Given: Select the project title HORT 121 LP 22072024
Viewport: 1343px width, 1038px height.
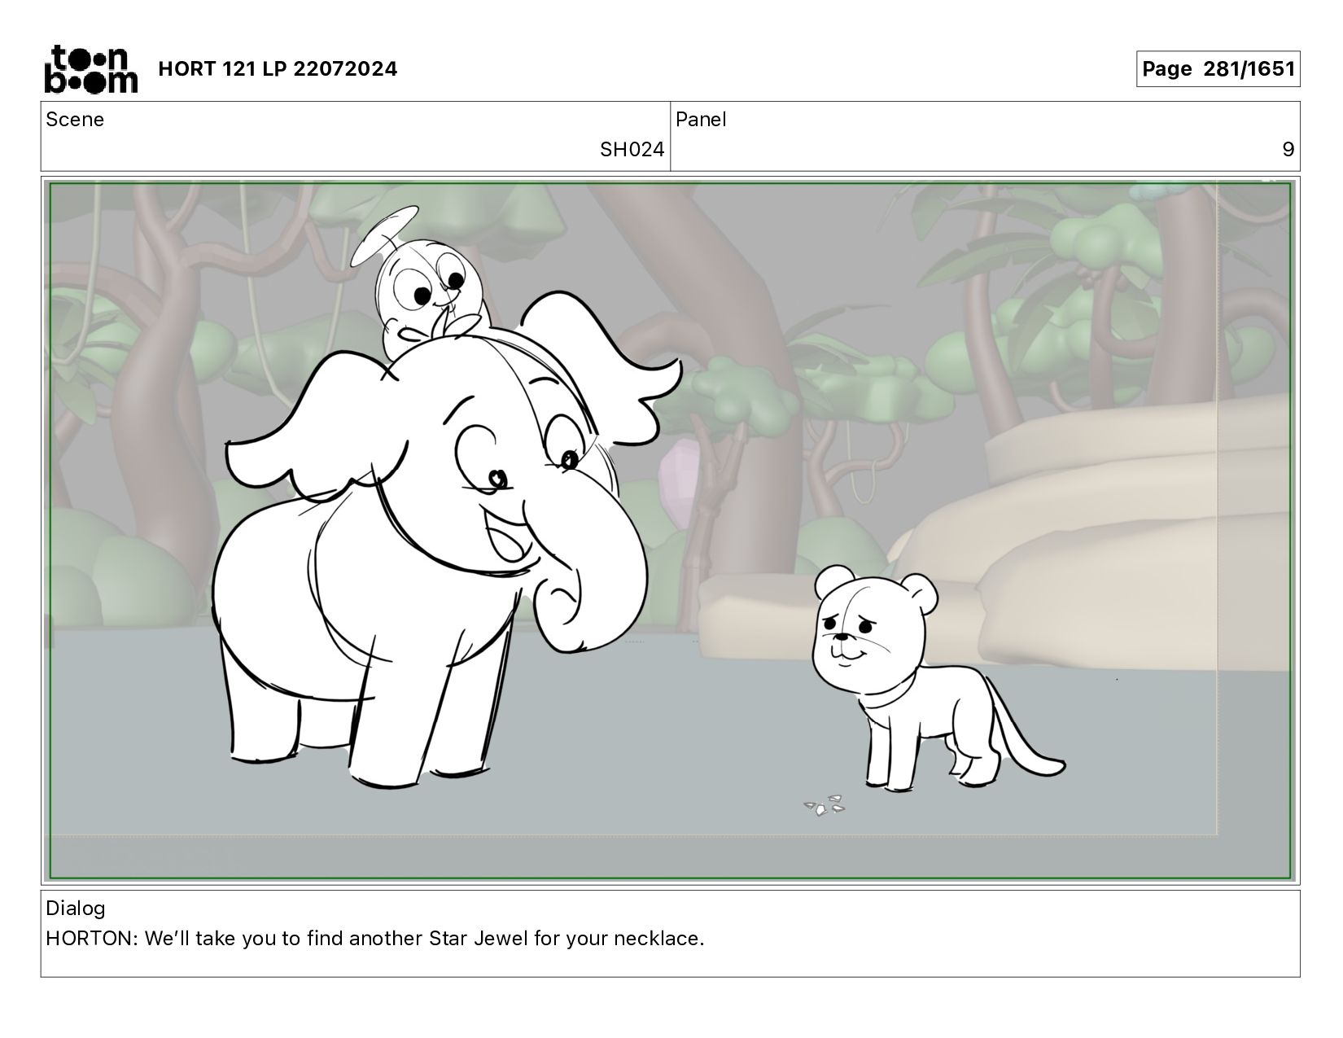Looking at the screenshot, I should coord(278,69).
